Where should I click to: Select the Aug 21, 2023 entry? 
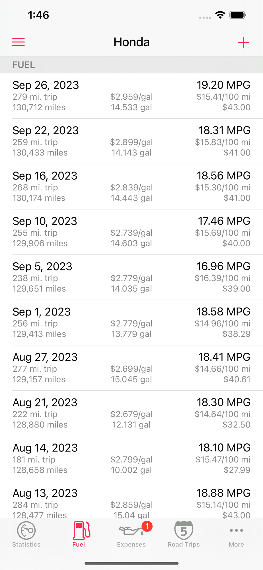pyautogui.click(x=131, y=413)
